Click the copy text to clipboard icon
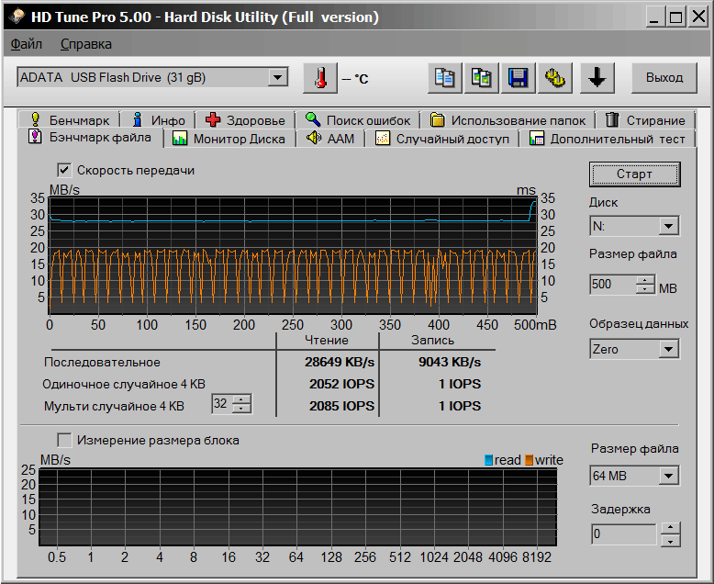714x584 pixels. [445, 78]
